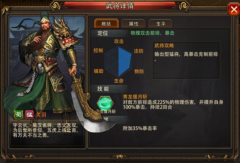Tap the red 猛 type badge
240x163 pixels.
click(x=29, y=115)
